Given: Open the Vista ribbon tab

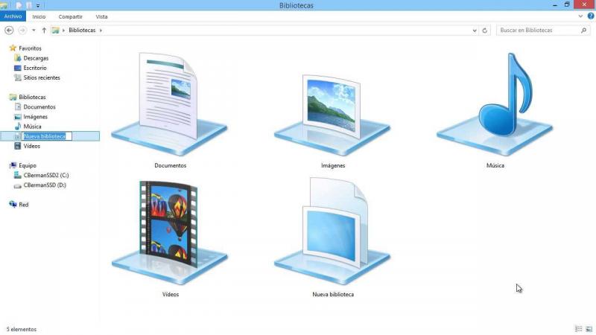Looking at the screenshot, I should click(101, 16).
